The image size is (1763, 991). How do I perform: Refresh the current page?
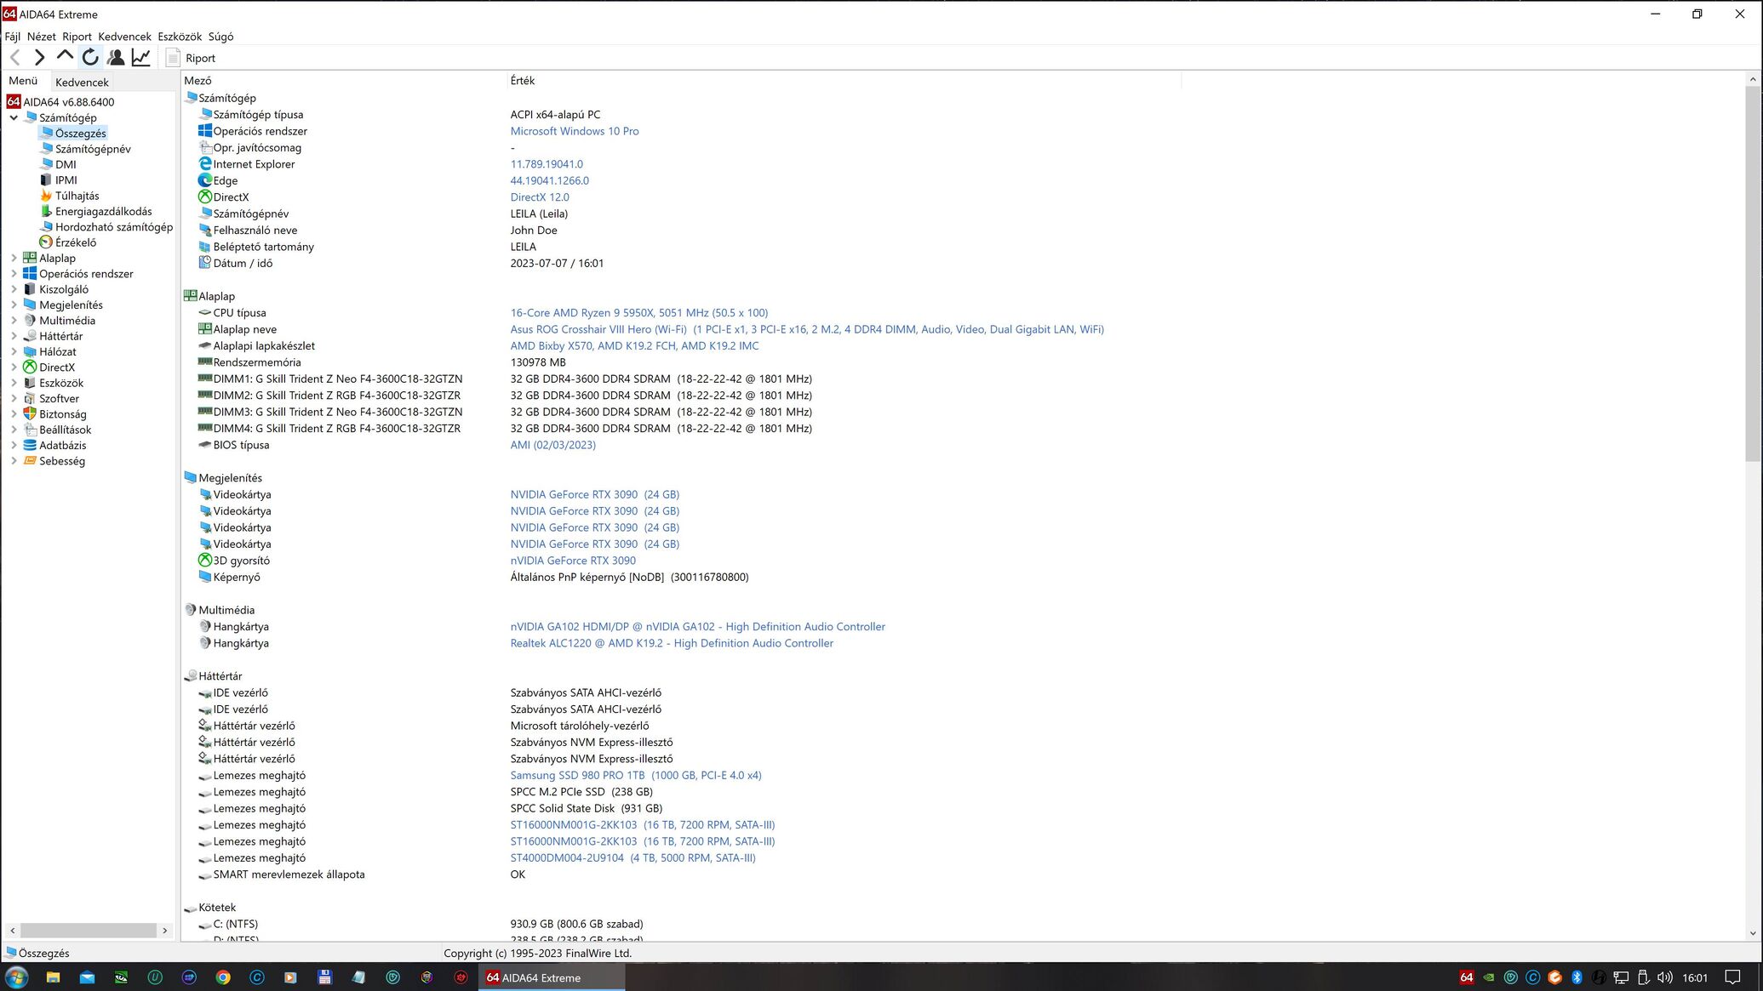click(x=90, y=57)
